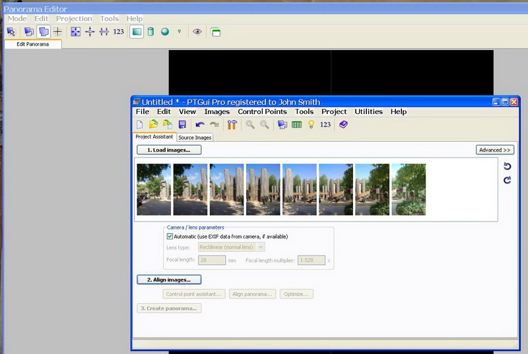Click the 3. Create panorama button
The height and width of the screenshot is (354, 528).
pyautogui.click(x=169, y=309)
